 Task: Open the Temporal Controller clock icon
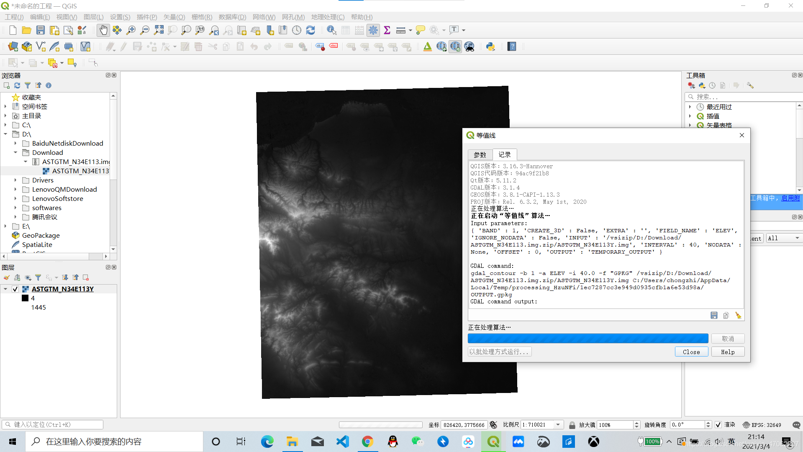click(x=297, y=30)
